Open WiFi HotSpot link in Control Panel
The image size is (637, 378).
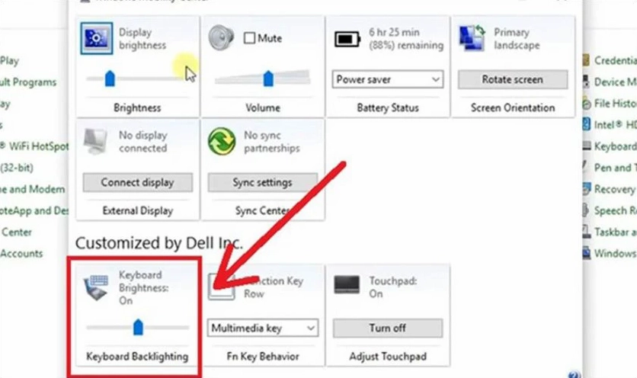coord(34,146)
